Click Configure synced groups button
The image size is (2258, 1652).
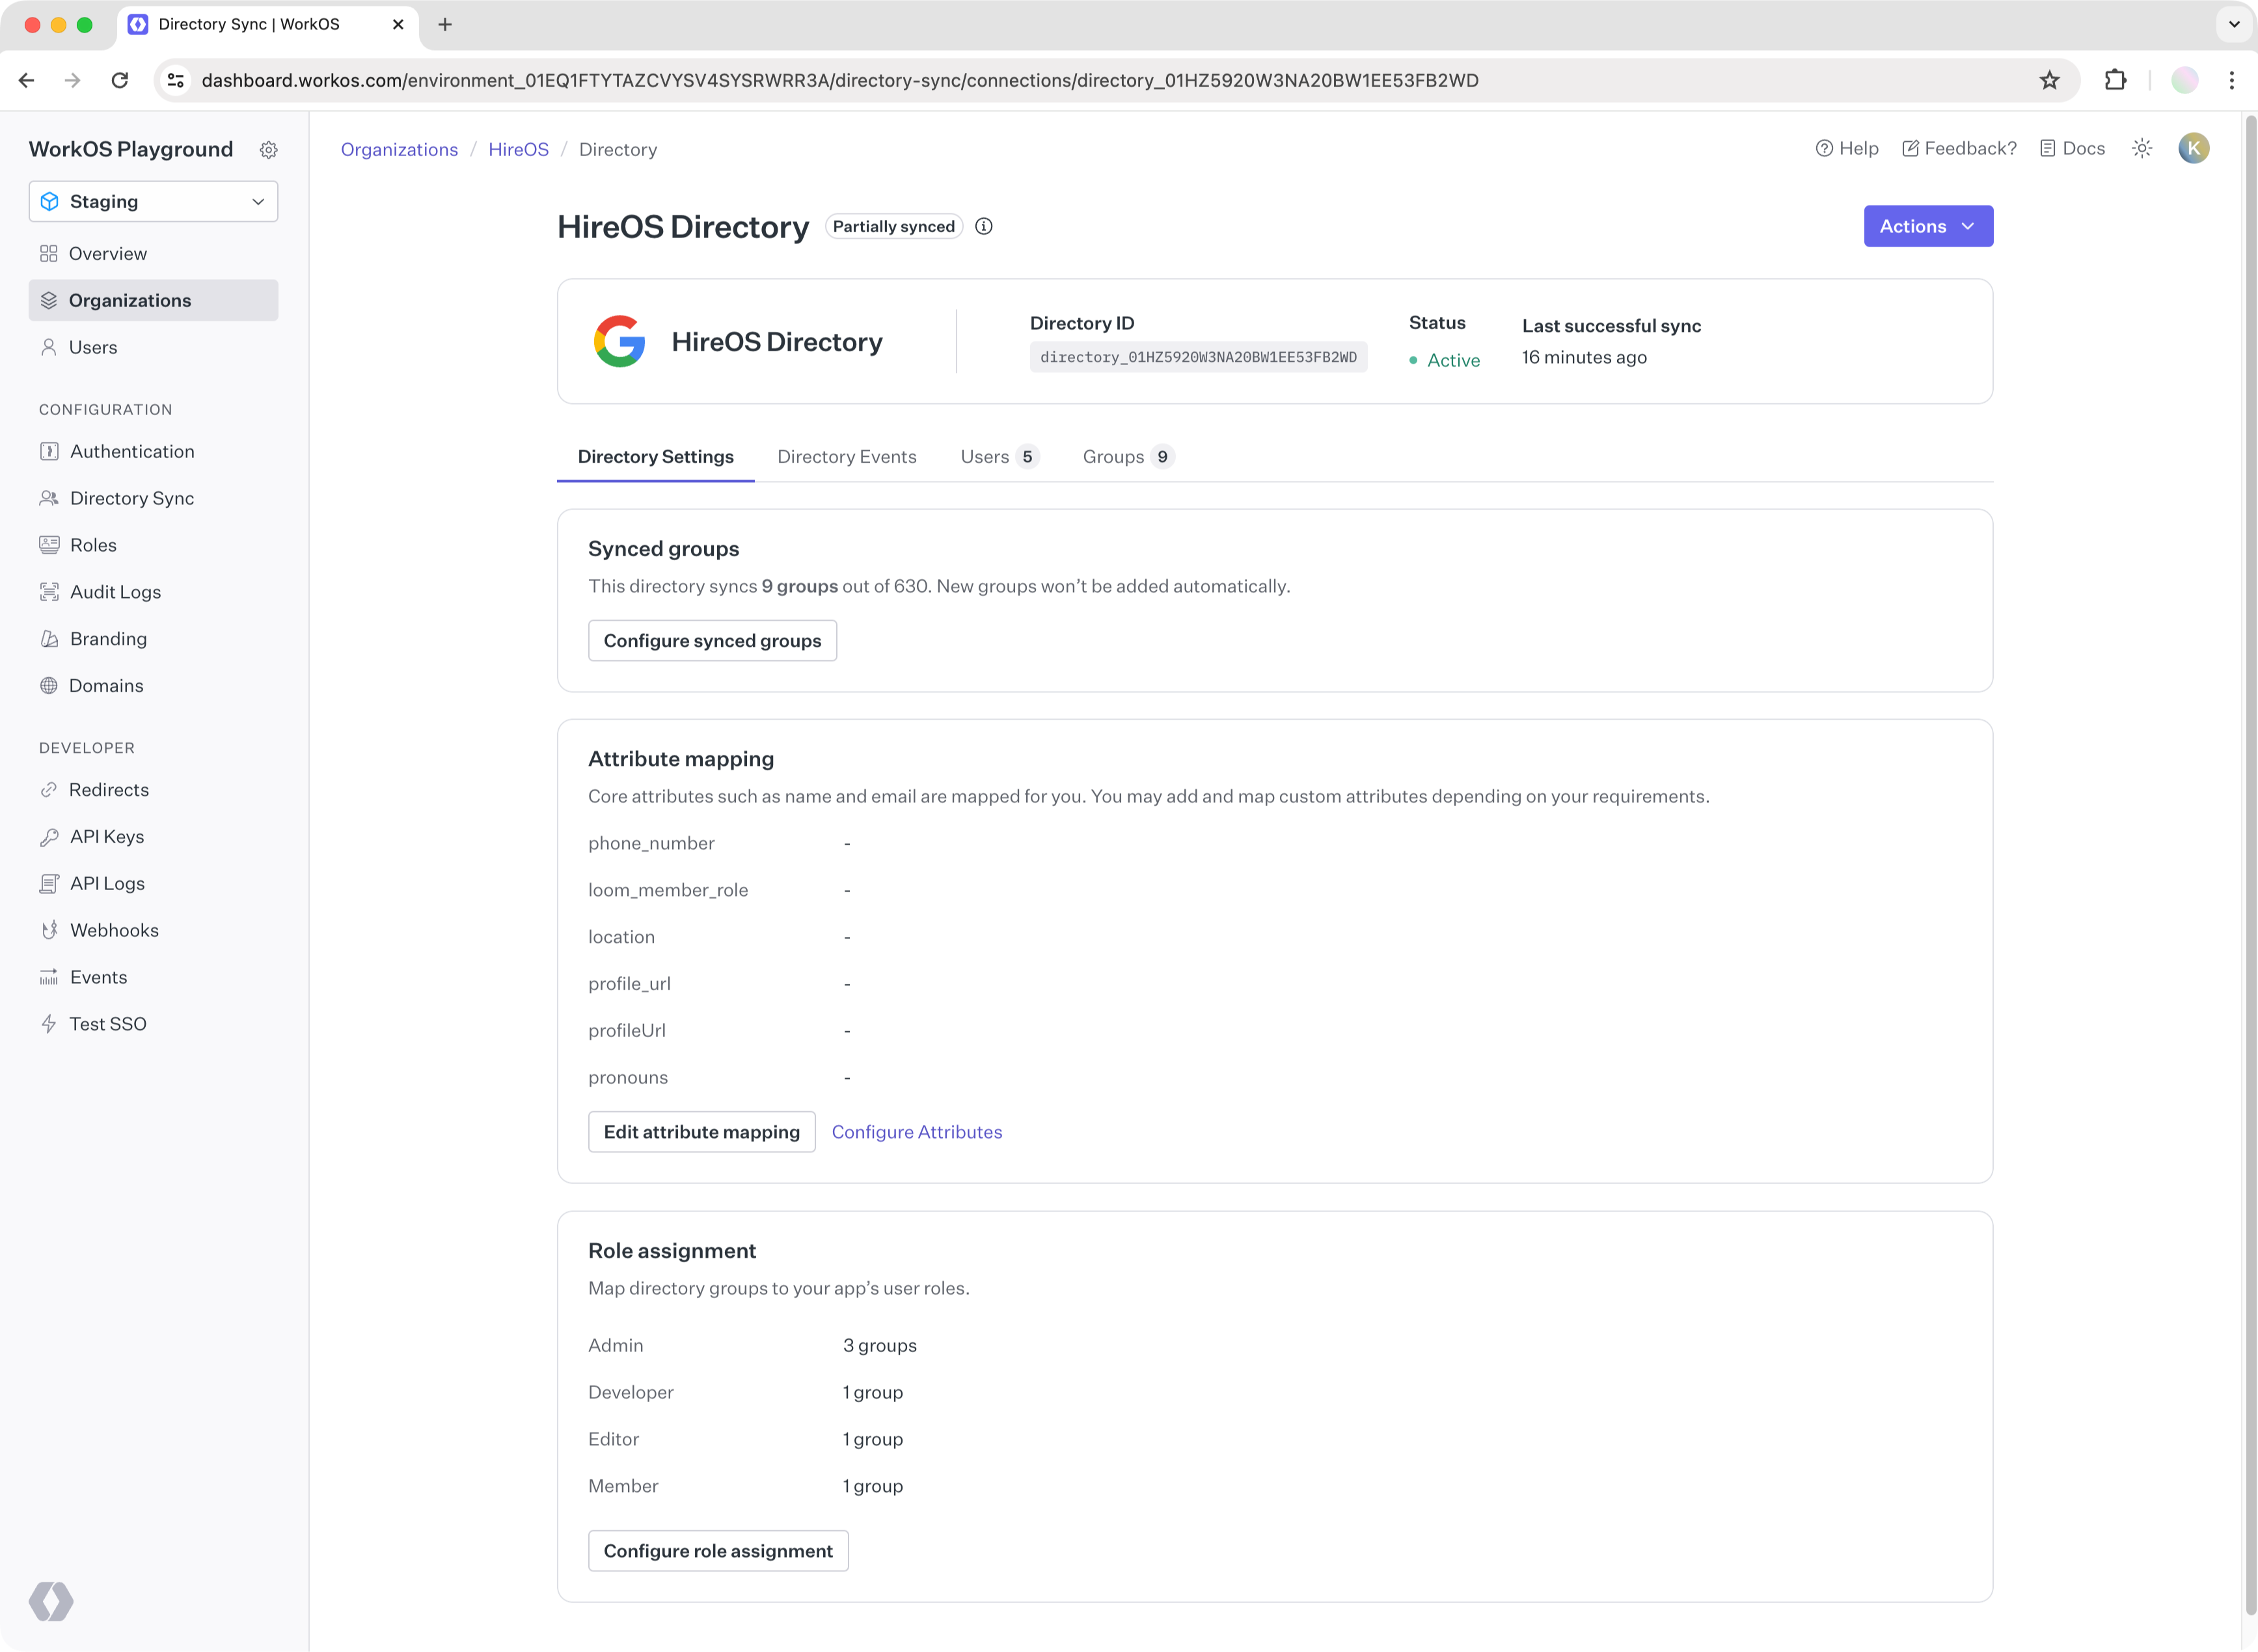(712, 641)
